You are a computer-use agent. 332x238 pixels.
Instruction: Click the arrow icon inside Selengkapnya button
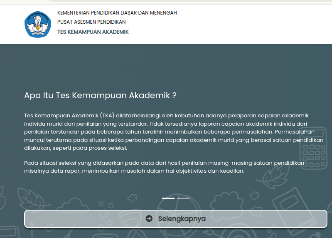[149, 218]
